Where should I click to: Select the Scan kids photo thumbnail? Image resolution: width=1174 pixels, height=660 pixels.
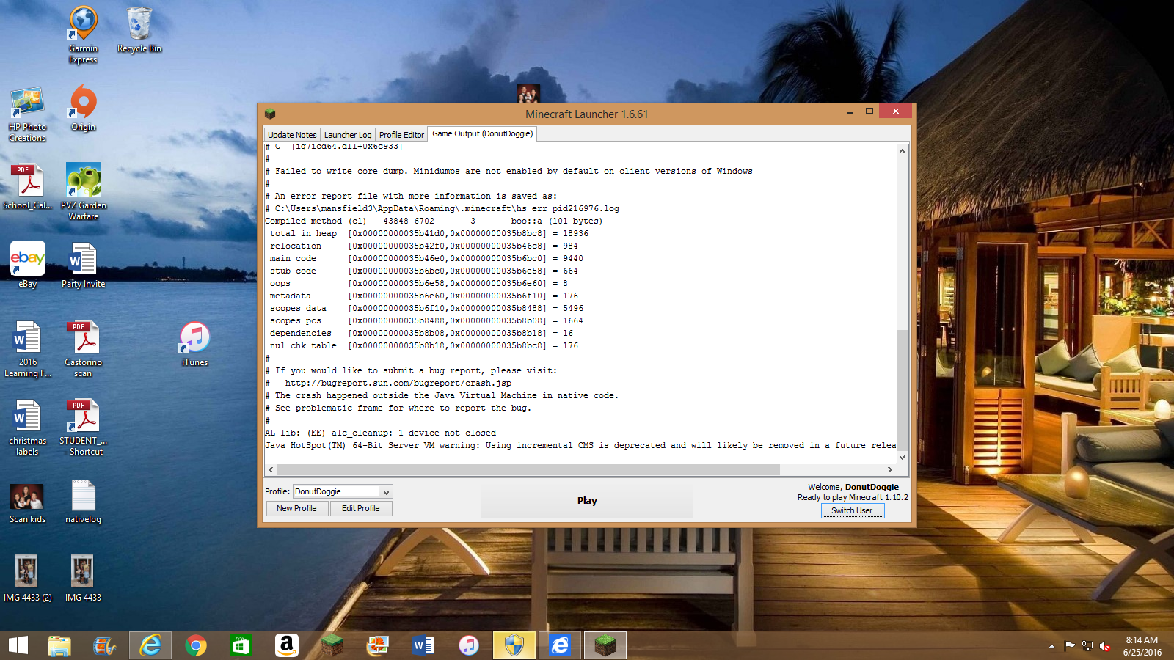pos(27,502)
